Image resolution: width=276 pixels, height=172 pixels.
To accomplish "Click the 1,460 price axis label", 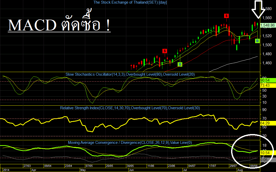I will pos(267,63).
